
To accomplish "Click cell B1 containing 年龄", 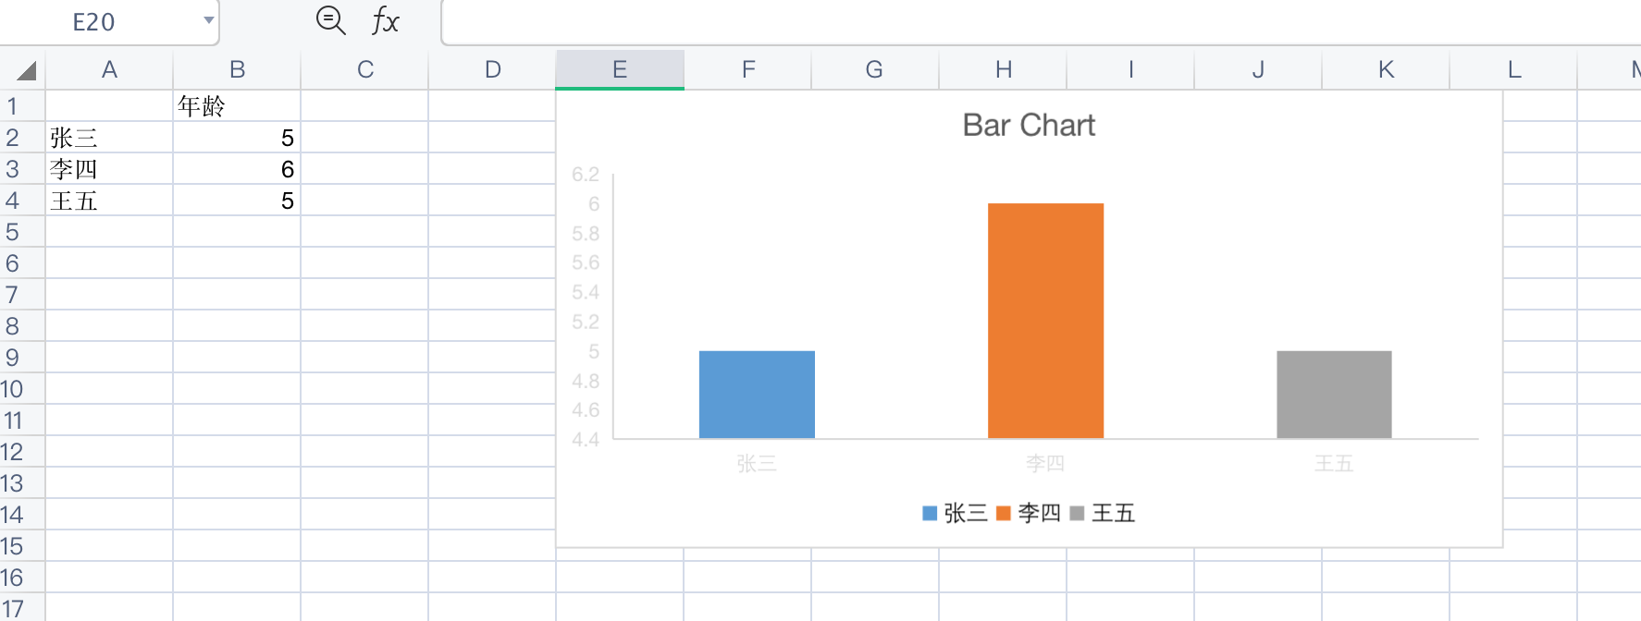I will 237,106.
